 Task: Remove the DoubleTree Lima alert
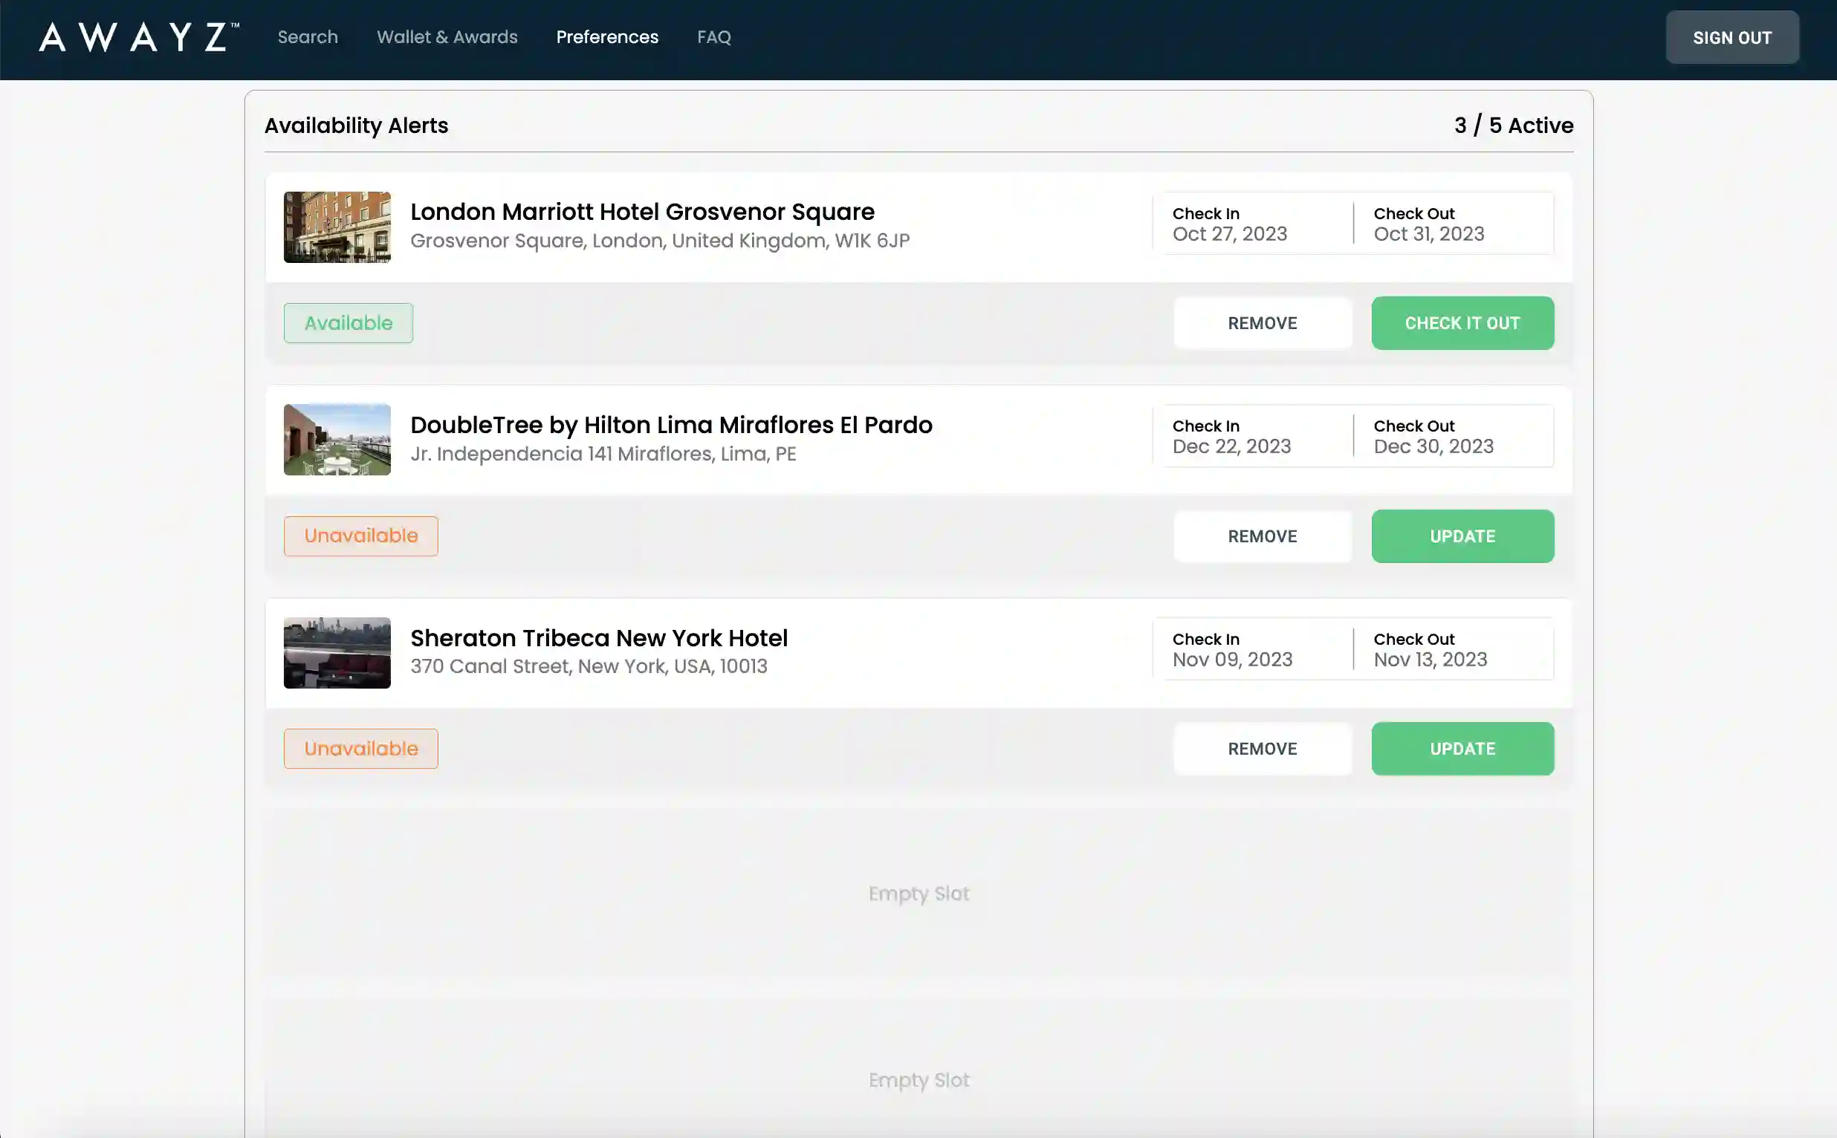click(x=1262, y=536)
